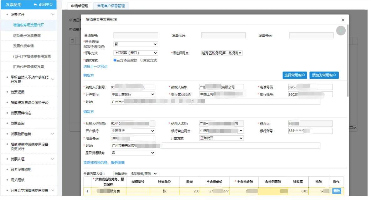The width and height of the screenshot is (371, 200).
Task: Click the 返回主页 back arrow icon
Action: (35, 5)
